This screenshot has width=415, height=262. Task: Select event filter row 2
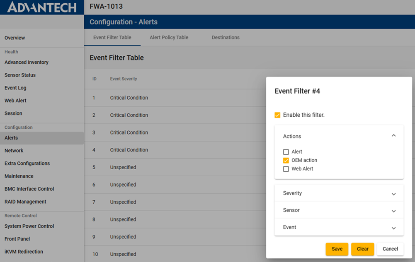129,115
